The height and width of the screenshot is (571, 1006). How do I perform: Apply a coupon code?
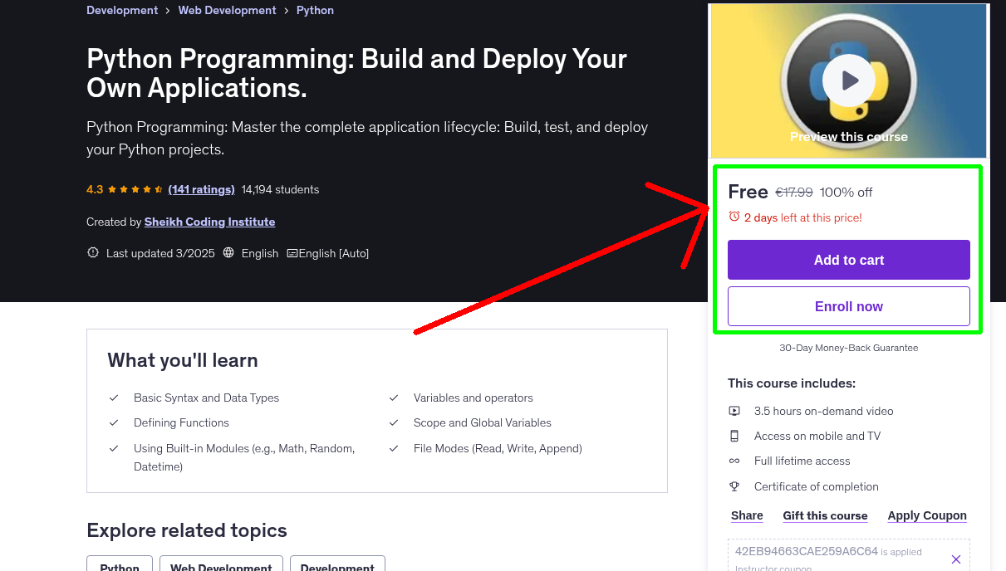coord(927,515)
